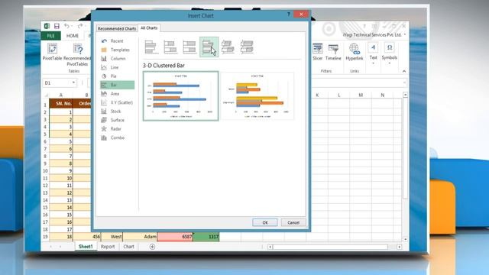Click the vertical scrollbar down arrow
This screenshot has height=275, width=489.
405,239
